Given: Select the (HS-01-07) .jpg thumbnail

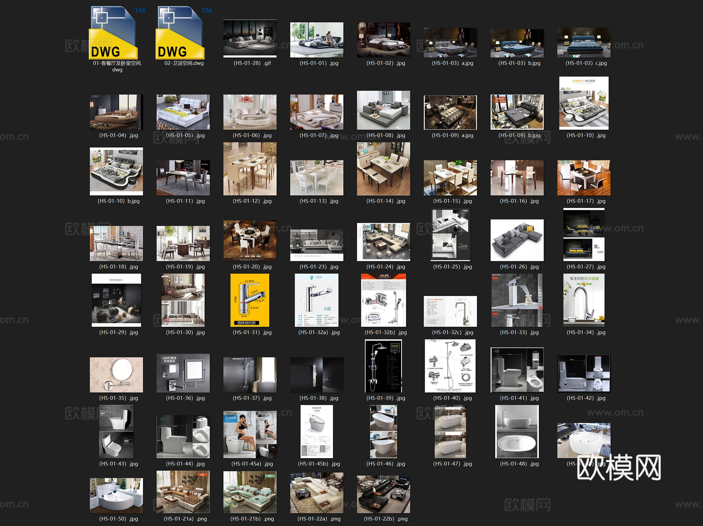Looking at the screenshot, I should click(317, 112).
